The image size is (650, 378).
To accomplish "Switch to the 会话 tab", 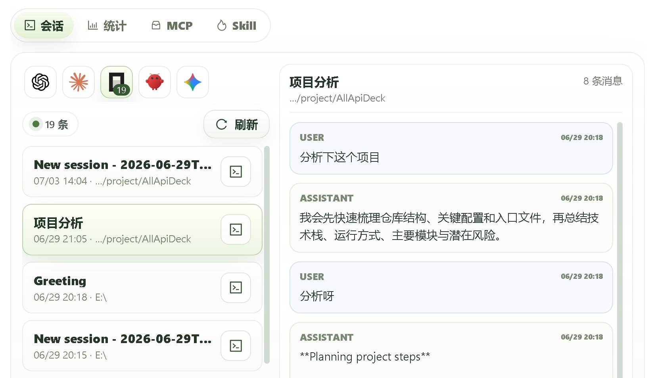I will (44, 26).
